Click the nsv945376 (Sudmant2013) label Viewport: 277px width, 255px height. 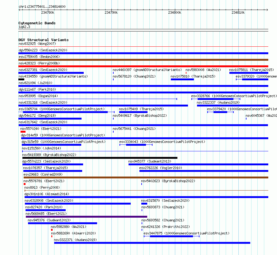(x=49, y=220)
